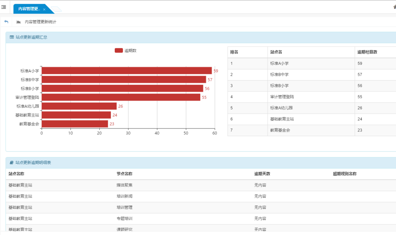
Task: Click the list icon in 站点更新逾期汇总 header
Action: pyautogui.click(x=12, y=37)
